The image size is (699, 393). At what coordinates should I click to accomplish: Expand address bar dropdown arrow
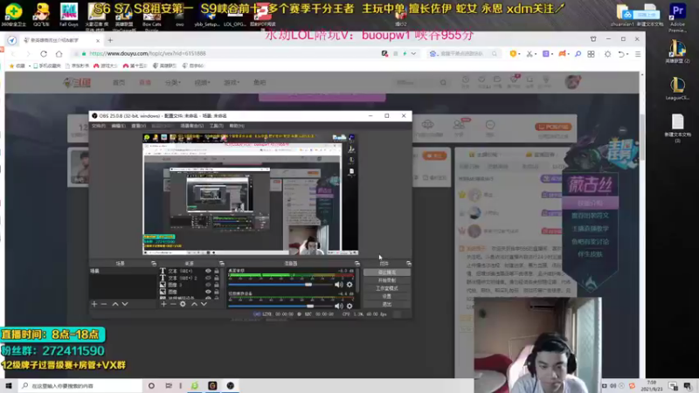(413, 54)
